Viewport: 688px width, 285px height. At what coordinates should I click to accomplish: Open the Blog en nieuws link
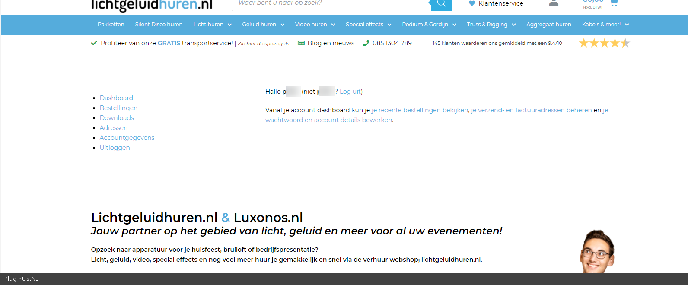[x=331, y=43]
